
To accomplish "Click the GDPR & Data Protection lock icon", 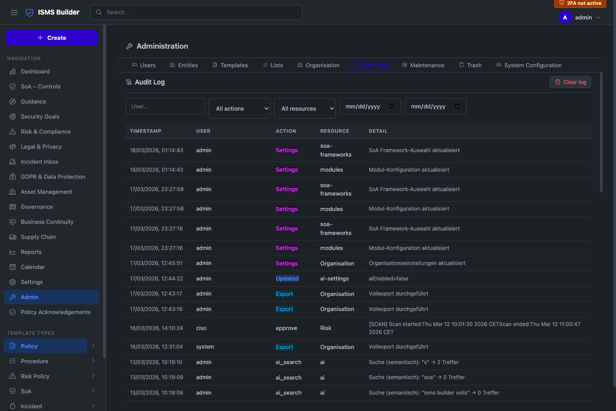I will tap(13, 177).
